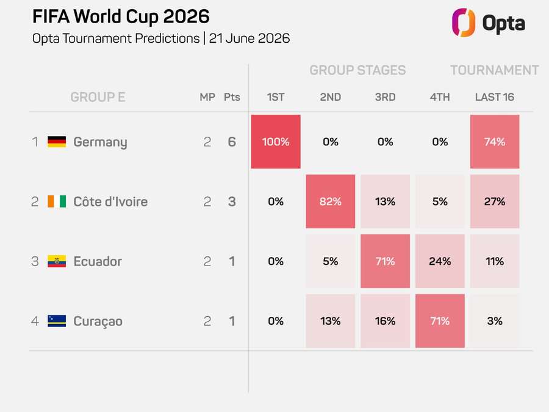
Task: Click the Germany flag icon
Action: tap(57, 142)
